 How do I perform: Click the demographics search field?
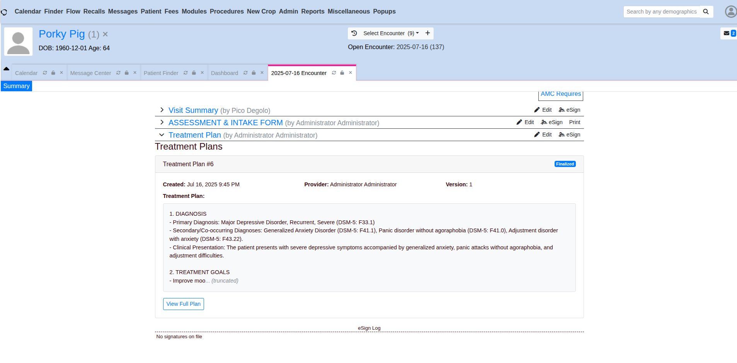pos(662,12)
